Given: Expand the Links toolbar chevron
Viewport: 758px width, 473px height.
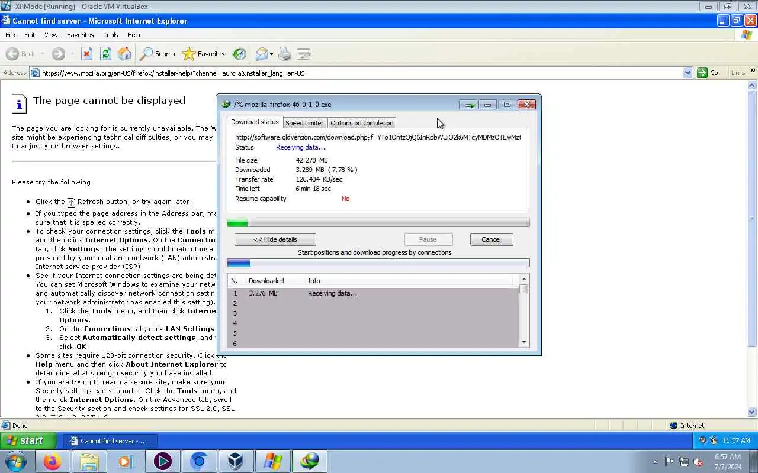Looking at the screenshot, I should (x=753, y=70).
